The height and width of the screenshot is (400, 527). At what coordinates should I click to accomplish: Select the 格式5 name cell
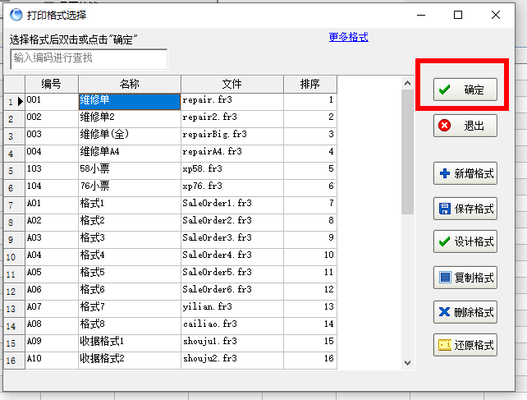[x=130, y=274]
